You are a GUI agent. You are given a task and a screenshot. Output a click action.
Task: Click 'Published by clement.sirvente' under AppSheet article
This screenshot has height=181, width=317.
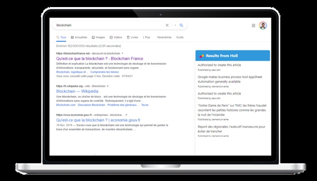pyautogui.click(x=213, y=87)
